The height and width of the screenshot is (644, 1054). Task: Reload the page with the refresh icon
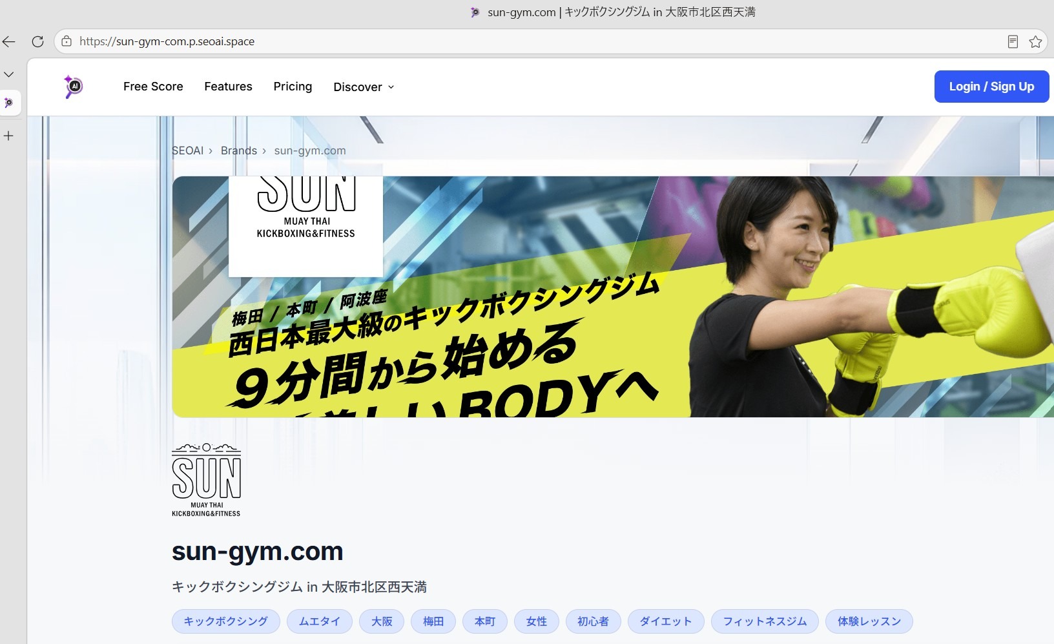point(38,42)
